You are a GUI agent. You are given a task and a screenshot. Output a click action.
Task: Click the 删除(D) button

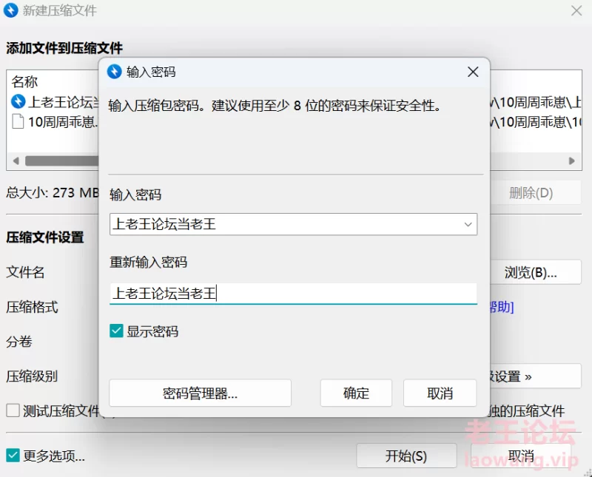pyautogui.click(x=535, y=193)
